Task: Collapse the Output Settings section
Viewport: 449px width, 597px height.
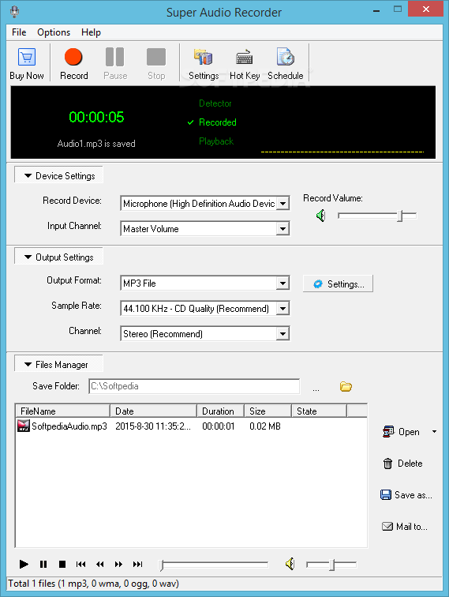Action: pyautogui.click(x=59, y=257)
